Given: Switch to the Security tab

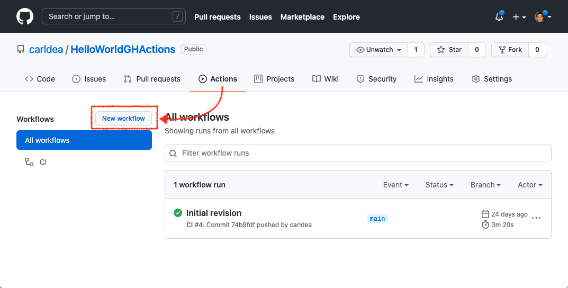Looking at the screenshot, I should 377,79.
